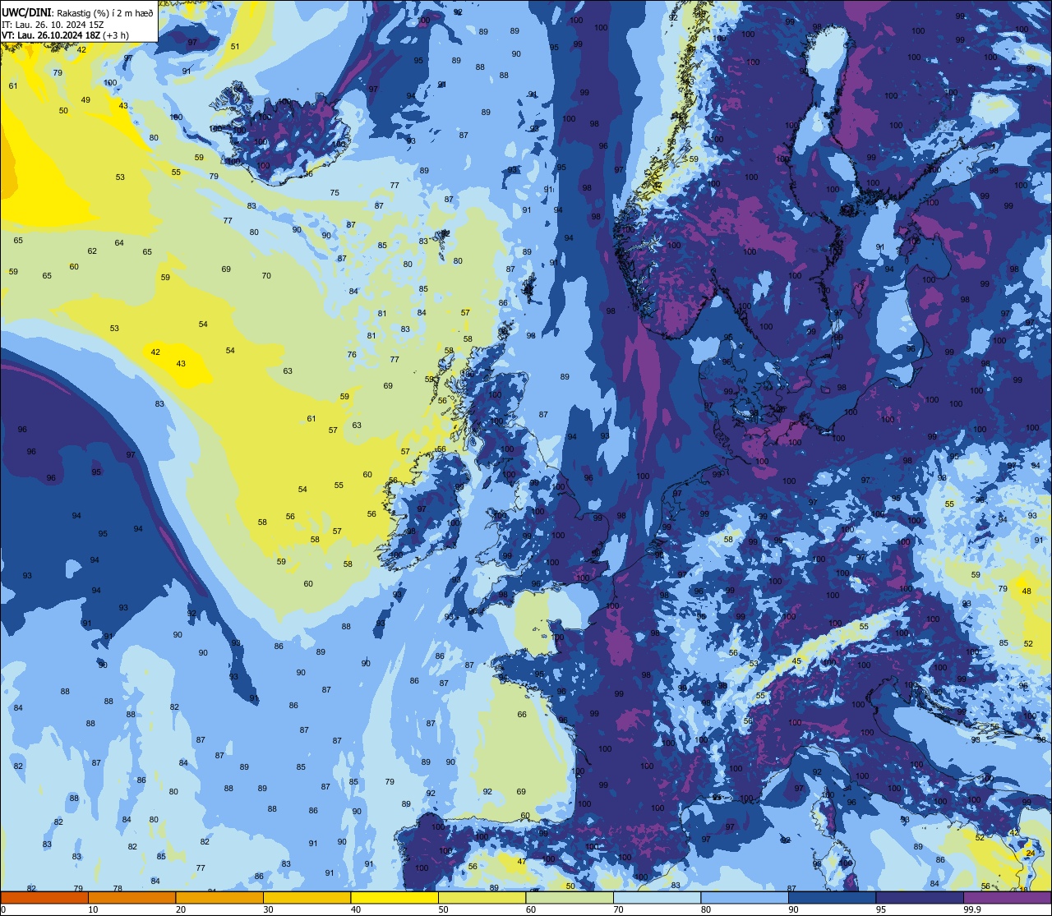Screen dimensions: 1052x916
Task: Click the humidity value 70 on the map
Action: pyautogui.click(x=266, y=276)
